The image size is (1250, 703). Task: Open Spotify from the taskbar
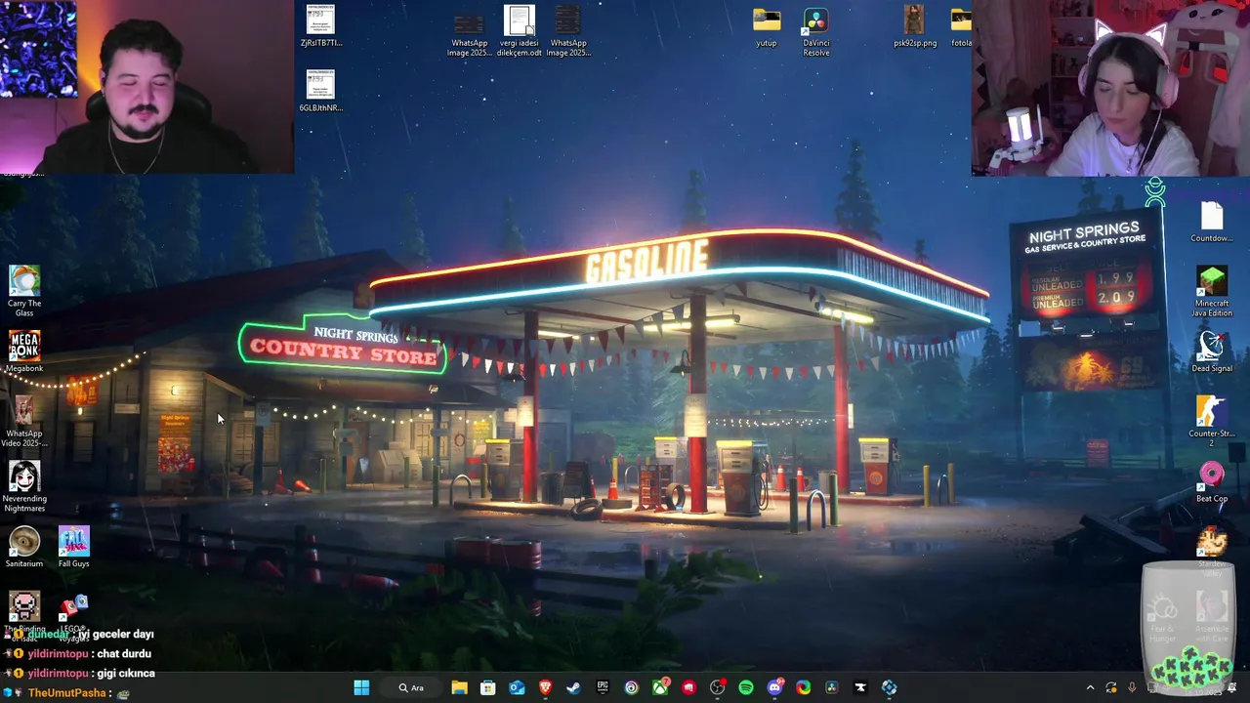[746, 687]
